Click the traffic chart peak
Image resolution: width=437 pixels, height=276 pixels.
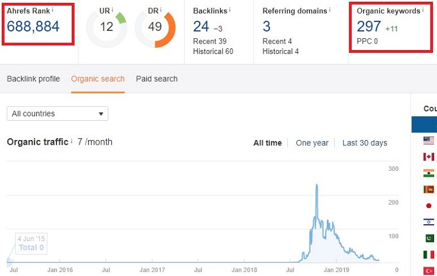click(x=316, y=185)
